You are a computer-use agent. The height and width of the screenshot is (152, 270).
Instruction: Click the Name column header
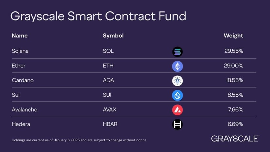(20, 36)
